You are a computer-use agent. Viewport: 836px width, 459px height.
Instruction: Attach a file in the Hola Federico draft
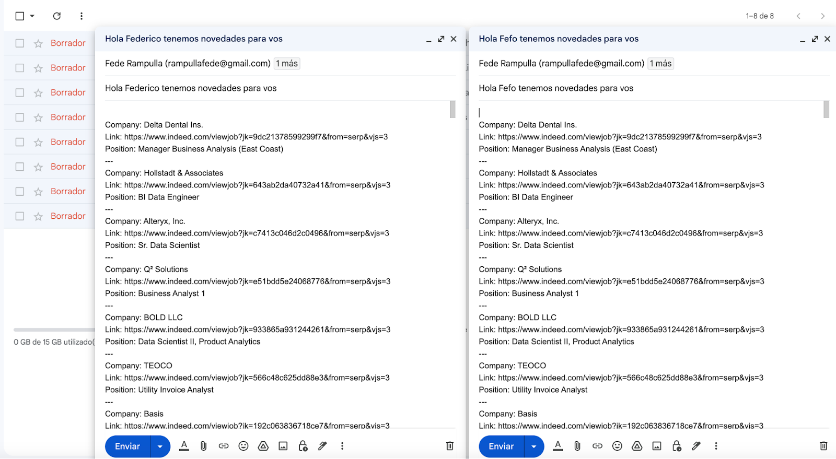[x=204, y=446]
